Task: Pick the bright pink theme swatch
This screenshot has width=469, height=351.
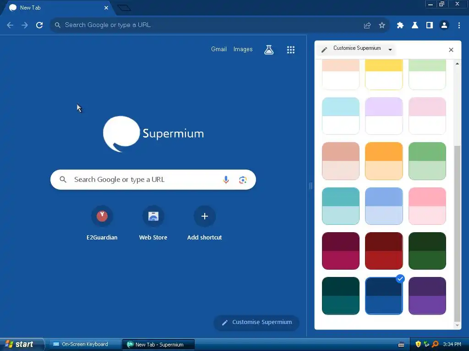Action: pyautogui.click(x=427, y=206)
